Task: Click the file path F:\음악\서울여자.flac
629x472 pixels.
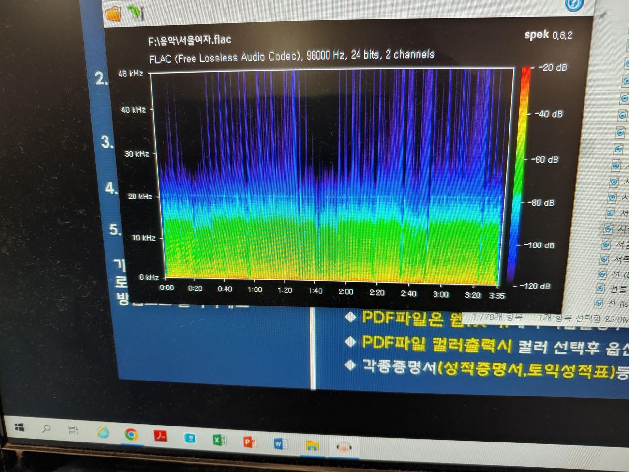Action: [190, 40]
